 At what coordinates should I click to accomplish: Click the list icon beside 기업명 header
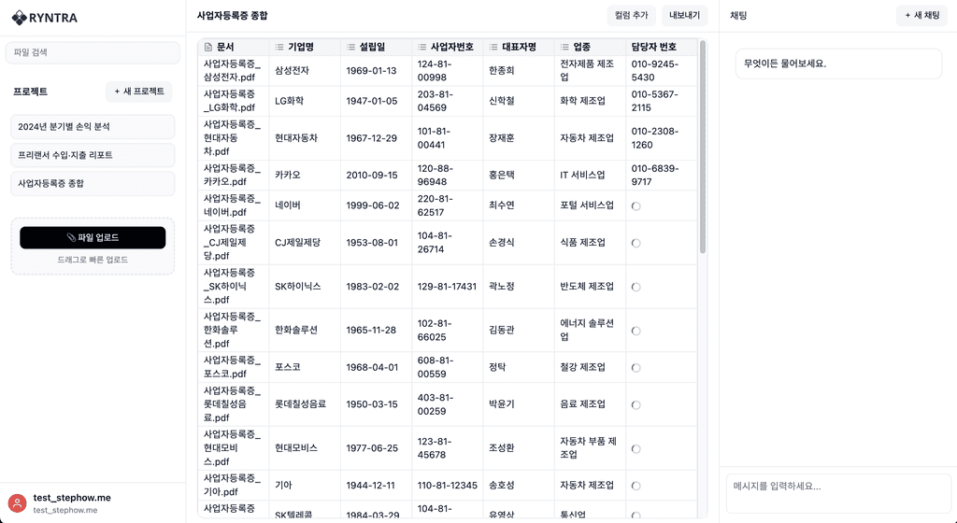(x=279, y=47)
